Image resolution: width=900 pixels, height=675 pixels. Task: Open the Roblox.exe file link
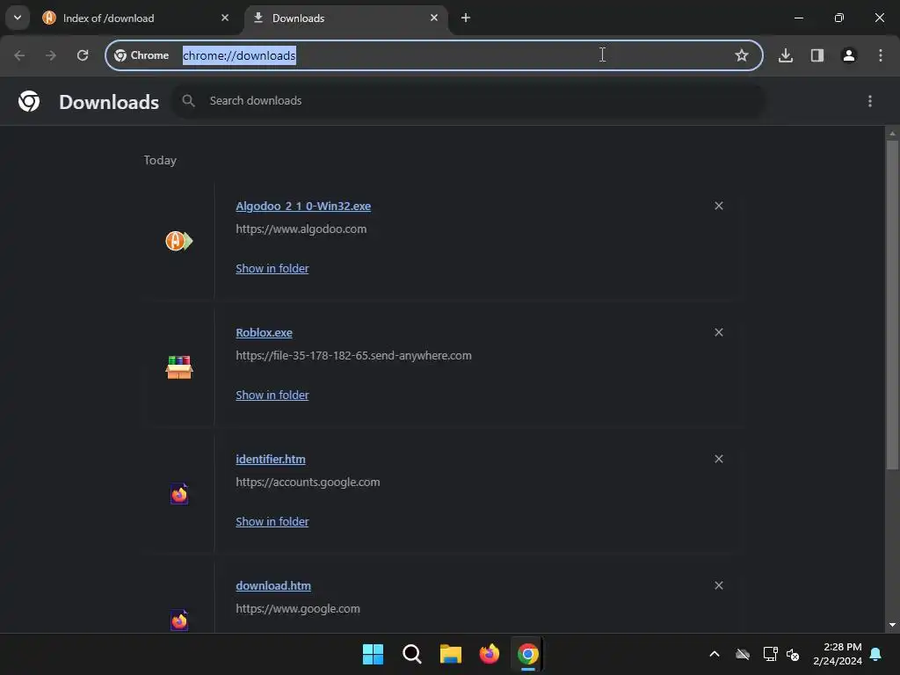264,332
